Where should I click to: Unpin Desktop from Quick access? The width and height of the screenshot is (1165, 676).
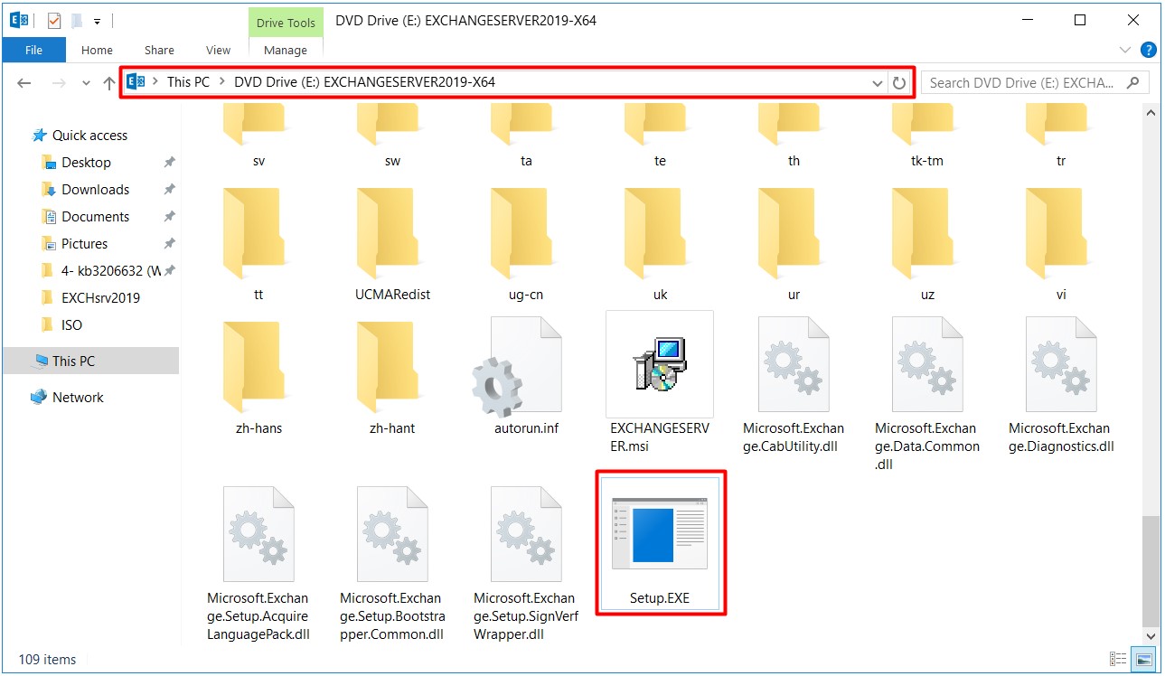click(x=169, y=163)
